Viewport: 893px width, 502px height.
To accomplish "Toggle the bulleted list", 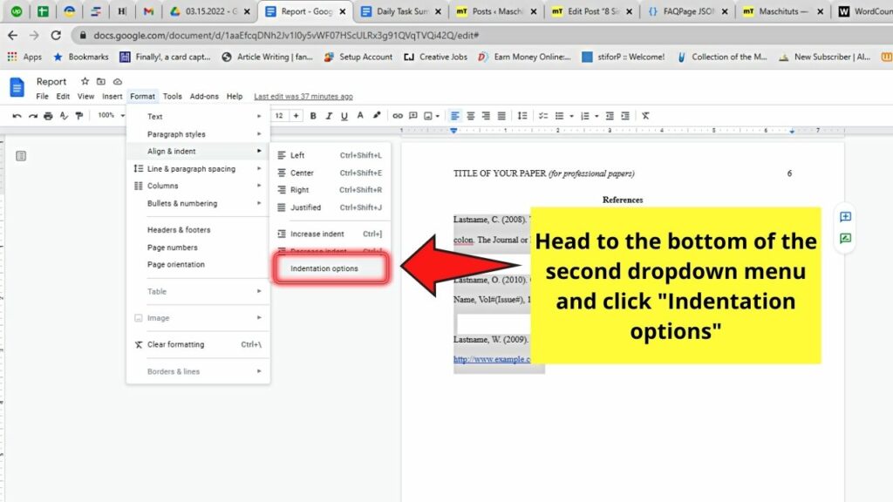I will (560, 115).
